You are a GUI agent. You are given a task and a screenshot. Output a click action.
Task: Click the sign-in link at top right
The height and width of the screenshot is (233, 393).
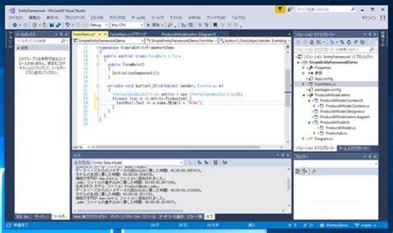(368, 18)
